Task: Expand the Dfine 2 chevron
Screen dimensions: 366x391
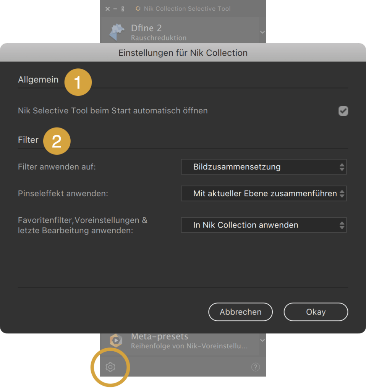Action: [262, 32]
